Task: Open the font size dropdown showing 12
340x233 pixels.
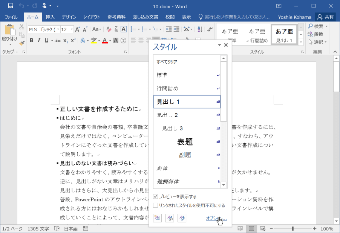Action: (71, 29)
